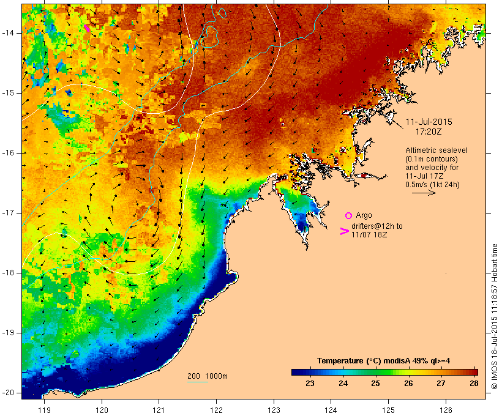Click longitude axis label '122'
Screen dimensions: 502x416
click(216, 410)
